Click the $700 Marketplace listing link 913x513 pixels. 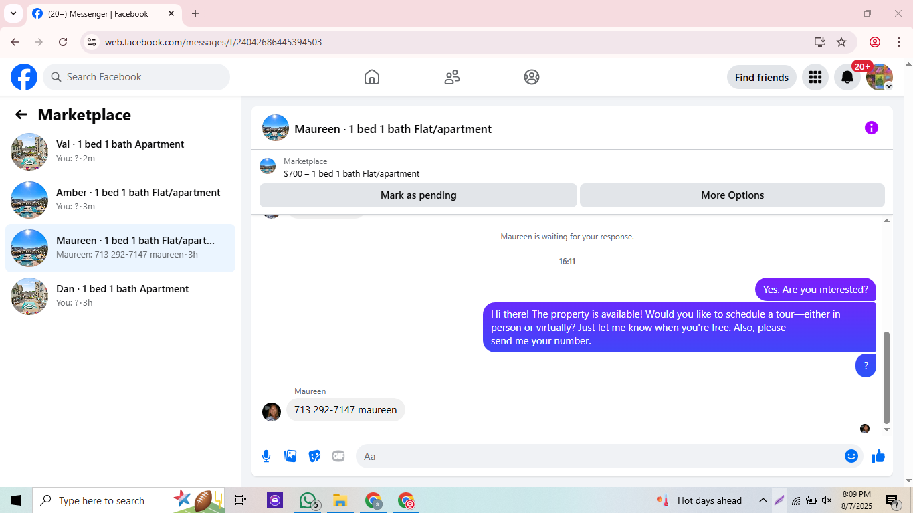tap(351, 173)
